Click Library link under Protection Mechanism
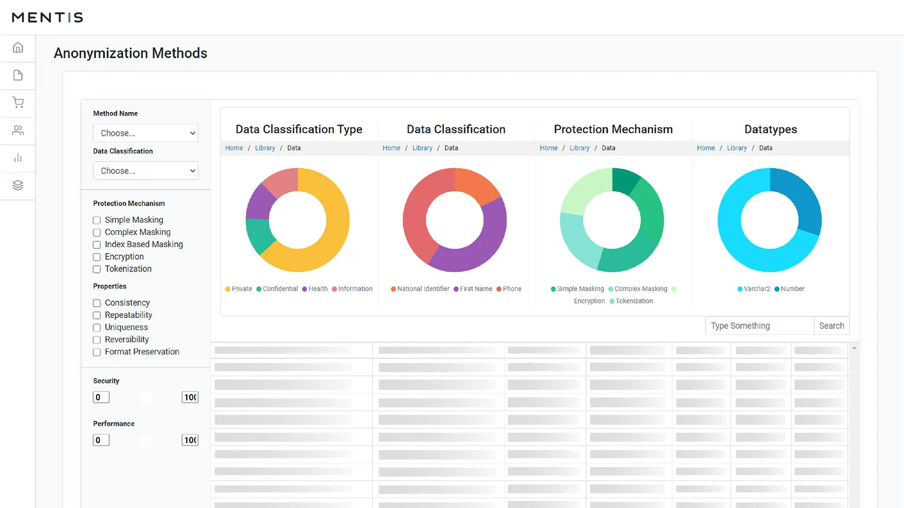Image resolution: width=904 pixels, height=508 pixels. [x=579, y=148]
